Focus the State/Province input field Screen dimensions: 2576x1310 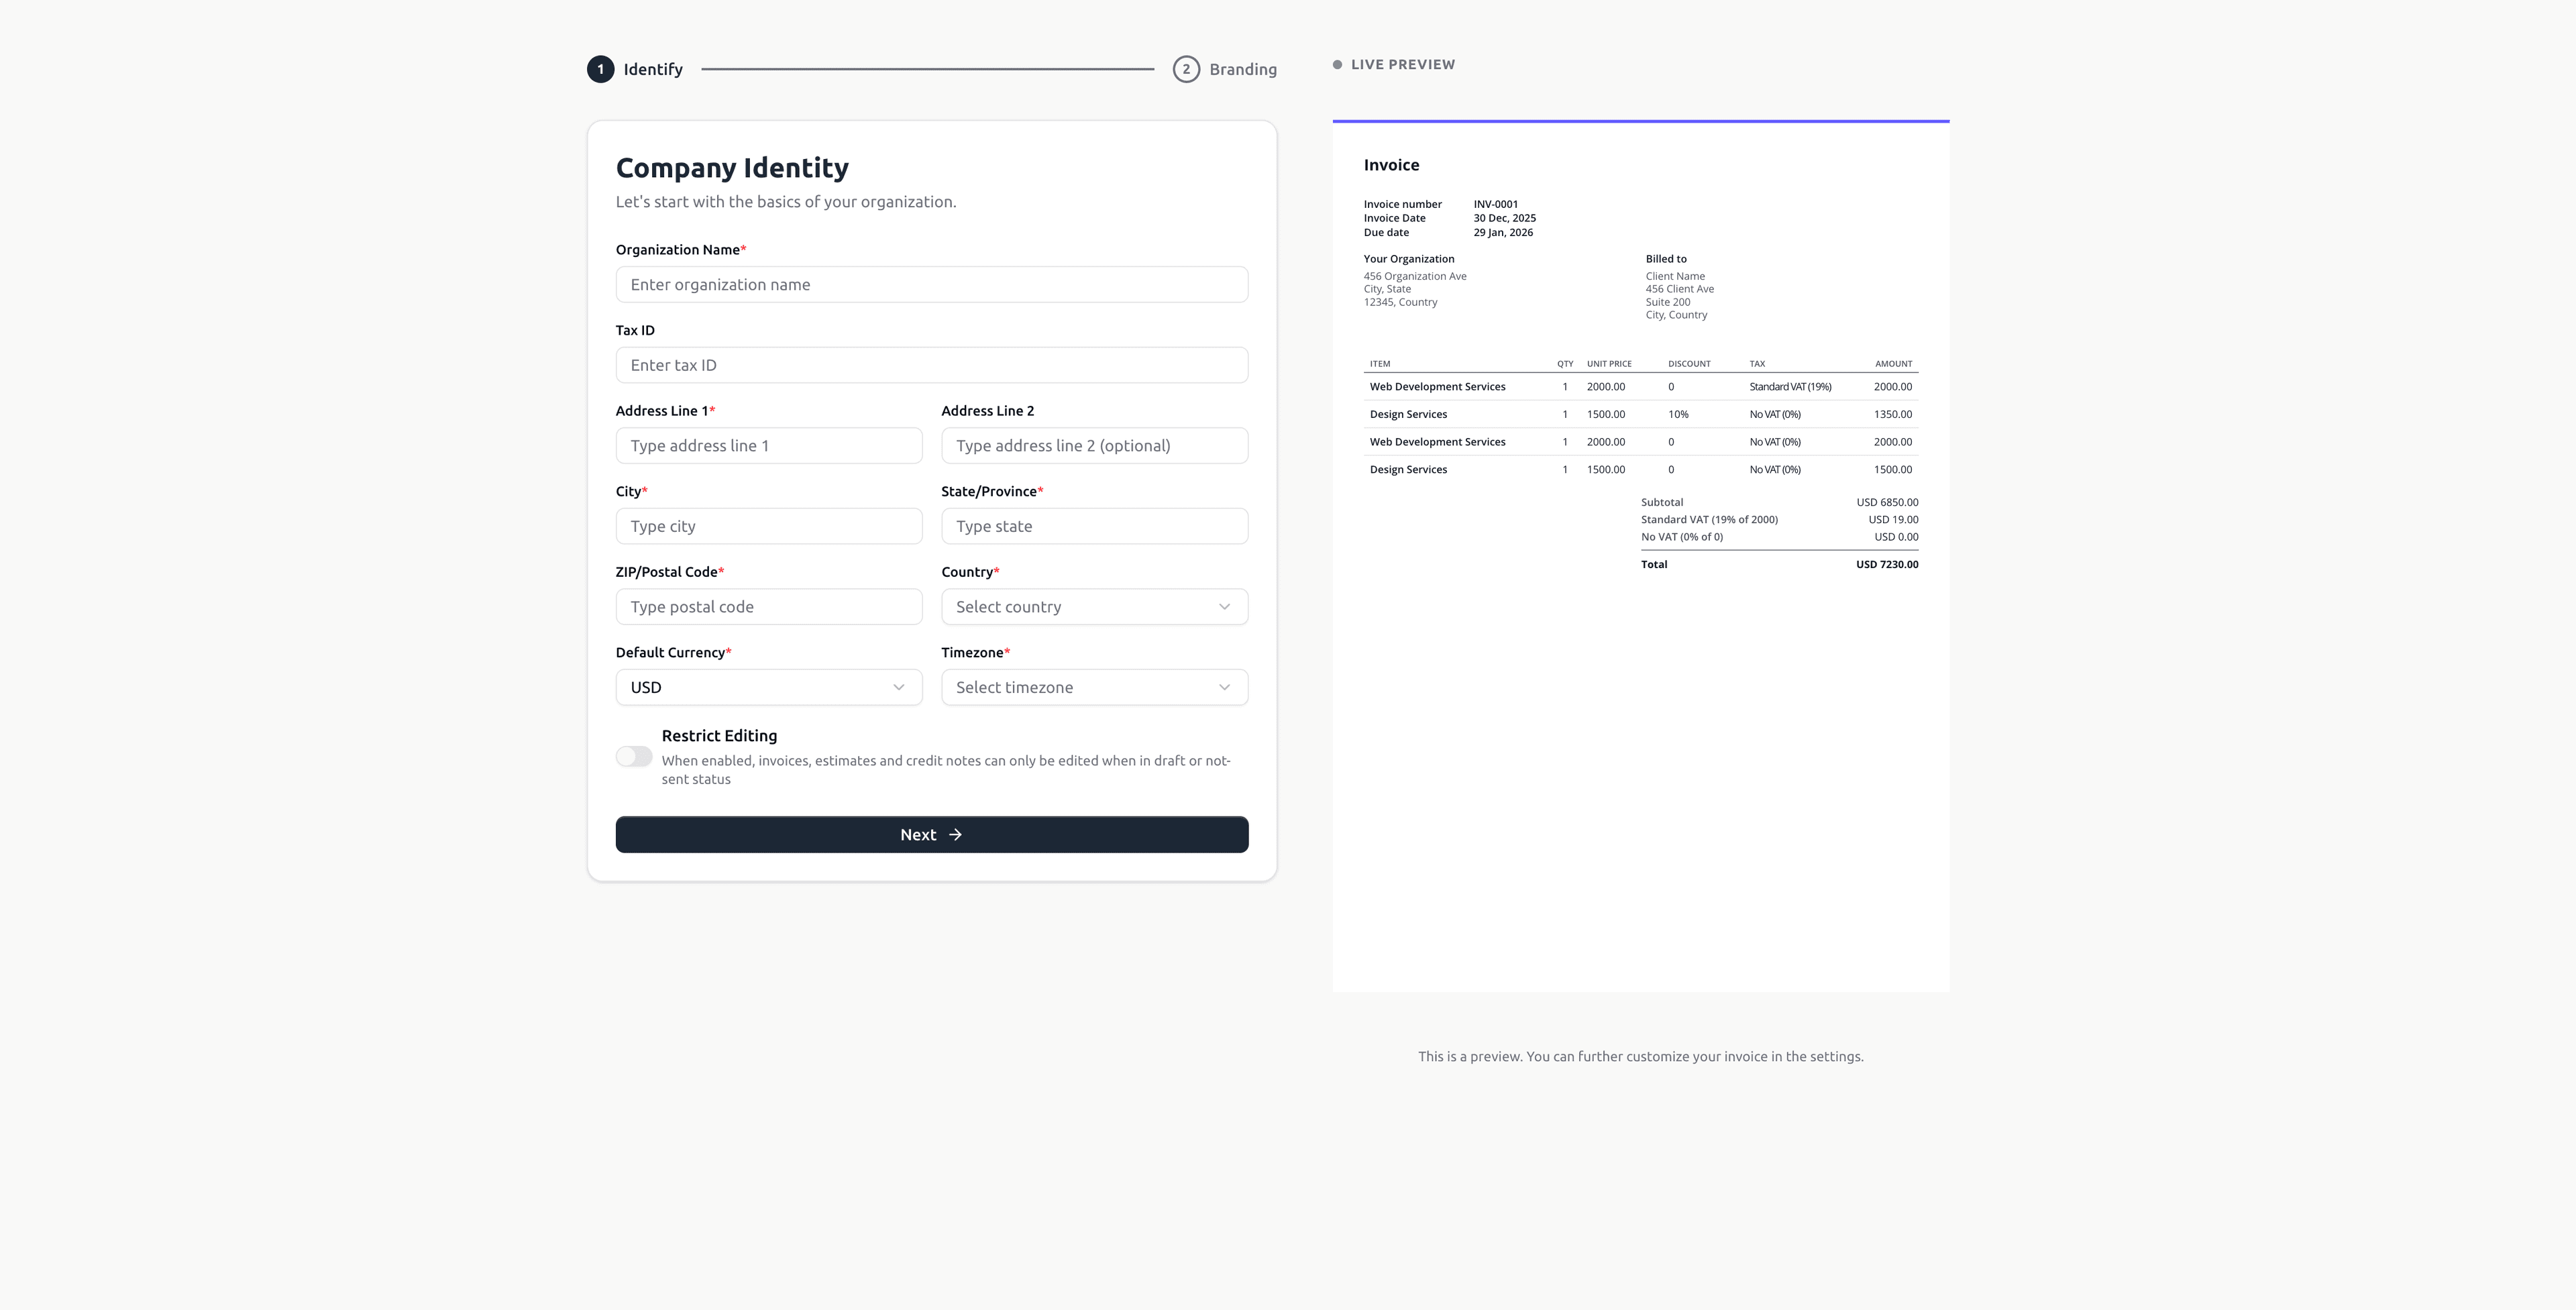click(x=1094, y=527)
